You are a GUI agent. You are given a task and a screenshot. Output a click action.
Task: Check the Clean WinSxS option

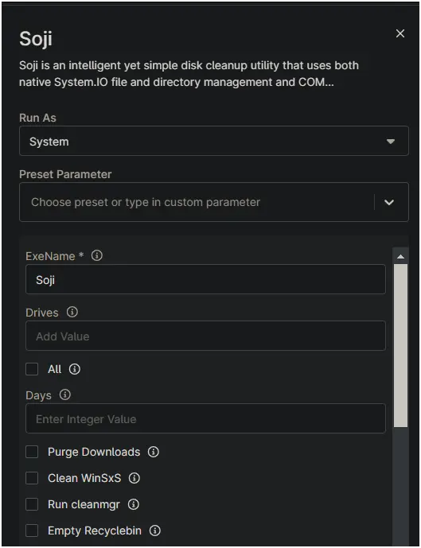tap(32, 478)
